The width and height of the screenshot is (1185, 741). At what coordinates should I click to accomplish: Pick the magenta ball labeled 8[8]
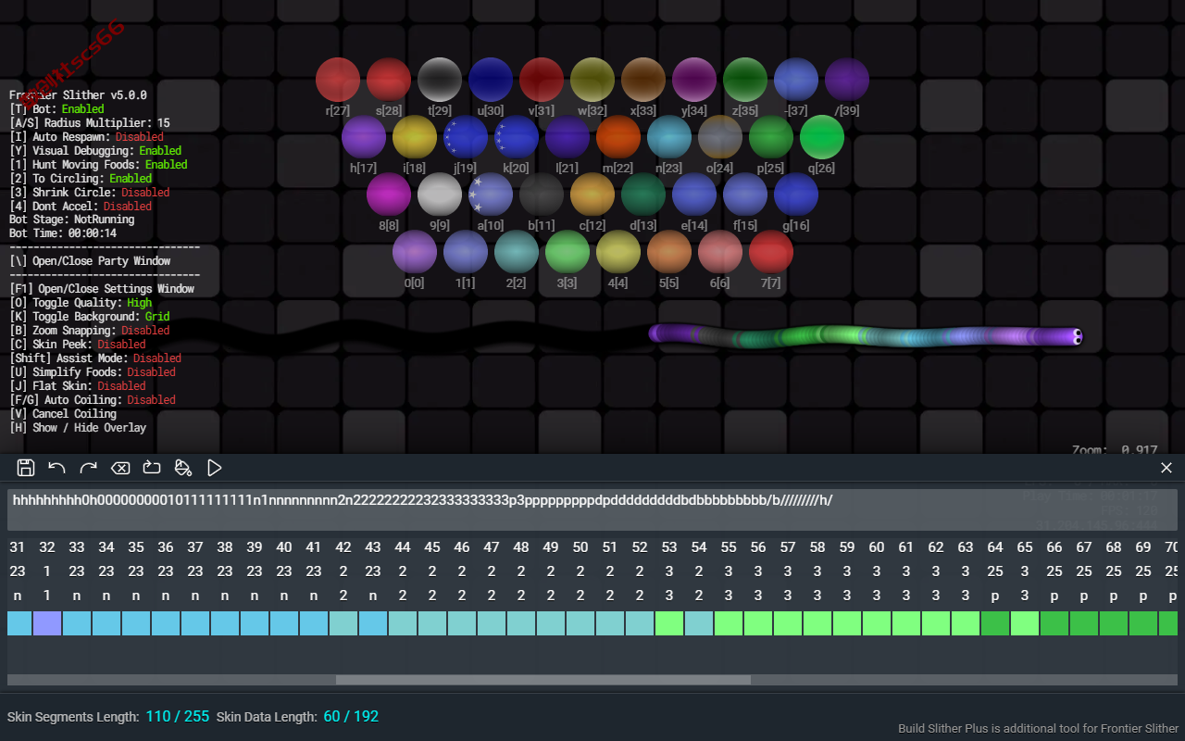[x=389, y=195]
